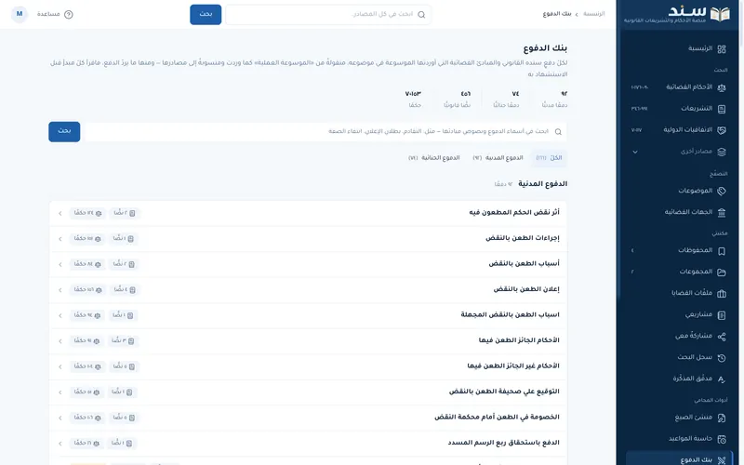This screenshot has width=744, height=465.
Task: Expand row الأحكام الجائز الطعن فيها chevron
Action: pos(60,341)
